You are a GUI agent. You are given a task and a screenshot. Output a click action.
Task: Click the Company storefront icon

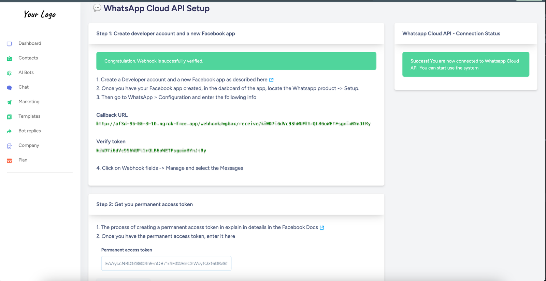coord(9,146)
